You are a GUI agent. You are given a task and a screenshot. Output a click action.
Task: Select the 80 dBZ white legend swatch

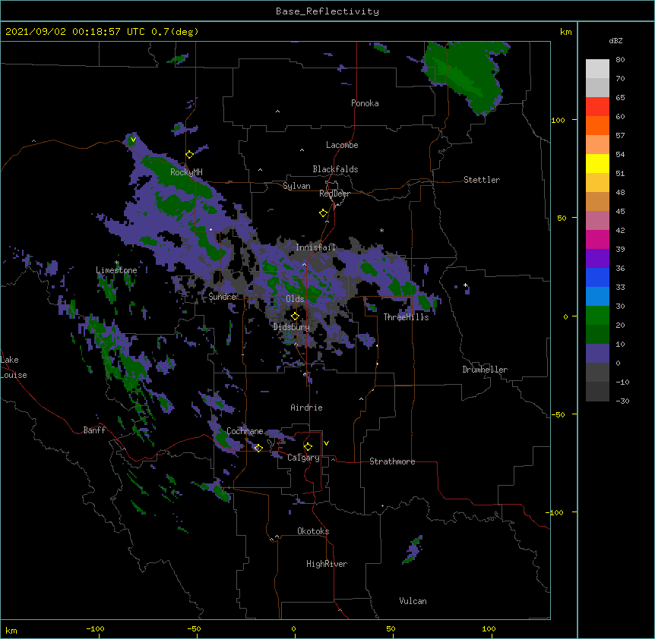click(x=597, y=69)
